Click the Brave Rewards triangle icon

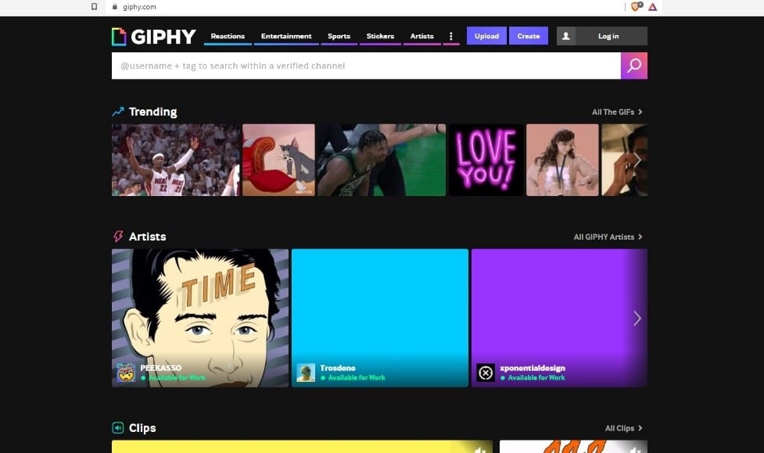point(652,7)
